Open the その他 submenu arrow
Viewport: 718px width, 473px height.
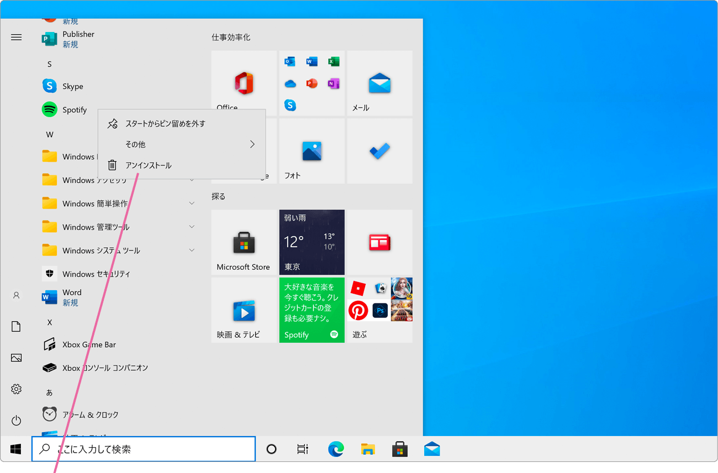tap(252, 144)
